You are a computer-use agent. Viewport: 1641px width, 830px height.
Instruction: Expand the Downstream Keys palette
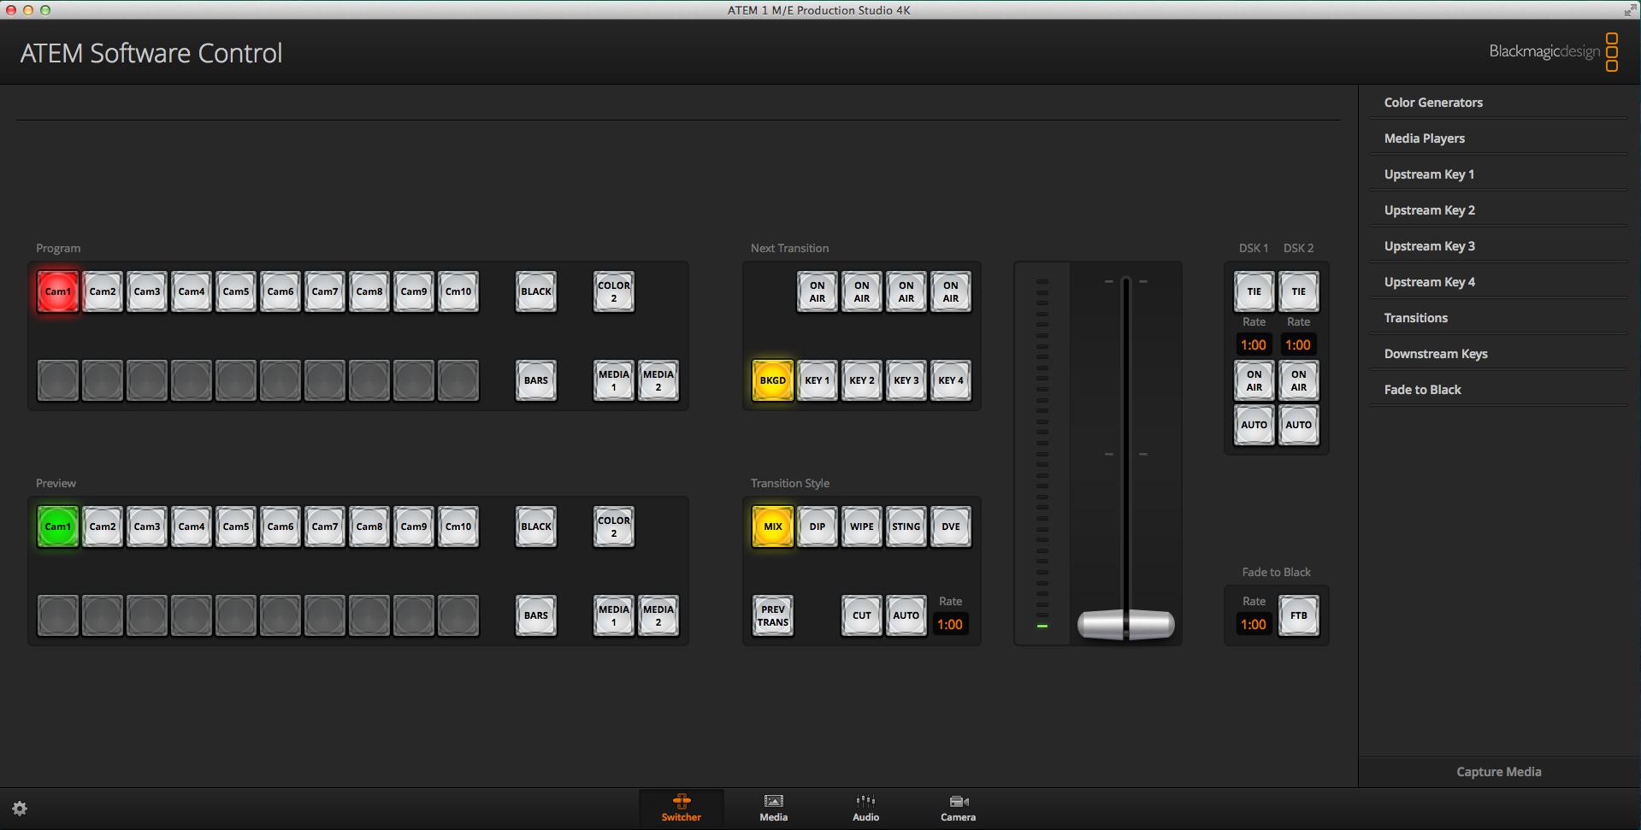click(1498, 354)
